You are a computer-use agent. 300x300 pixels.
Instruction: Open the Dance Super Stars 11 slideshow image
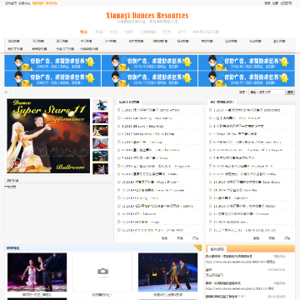pyautogui.click(x=48, y=136)
